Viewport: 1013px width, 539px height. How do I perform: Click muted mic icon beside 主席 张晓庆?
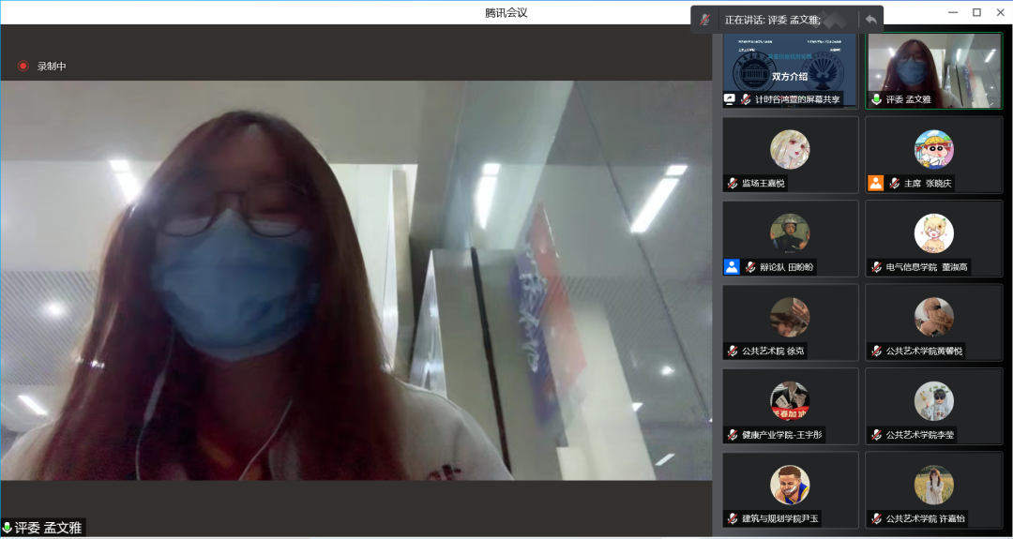click(894, 184)
